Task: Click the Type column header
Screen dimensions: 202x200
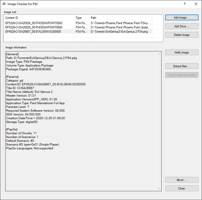Action: pyautogui.click(x=82, y=18)
